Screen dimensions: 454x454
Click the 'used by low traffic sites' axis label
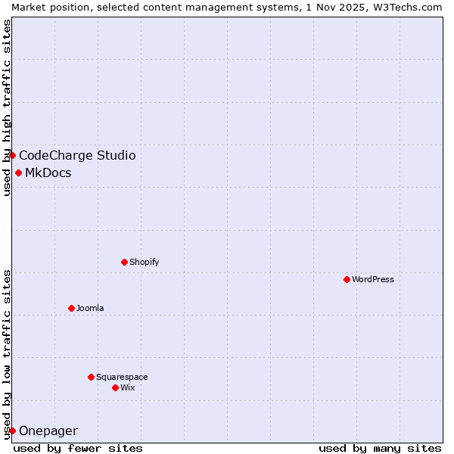(7, 353)
